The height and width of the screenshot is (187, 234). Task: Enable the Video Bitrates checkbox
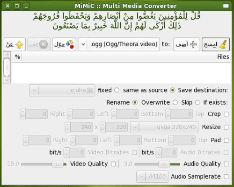click(134, 152)
